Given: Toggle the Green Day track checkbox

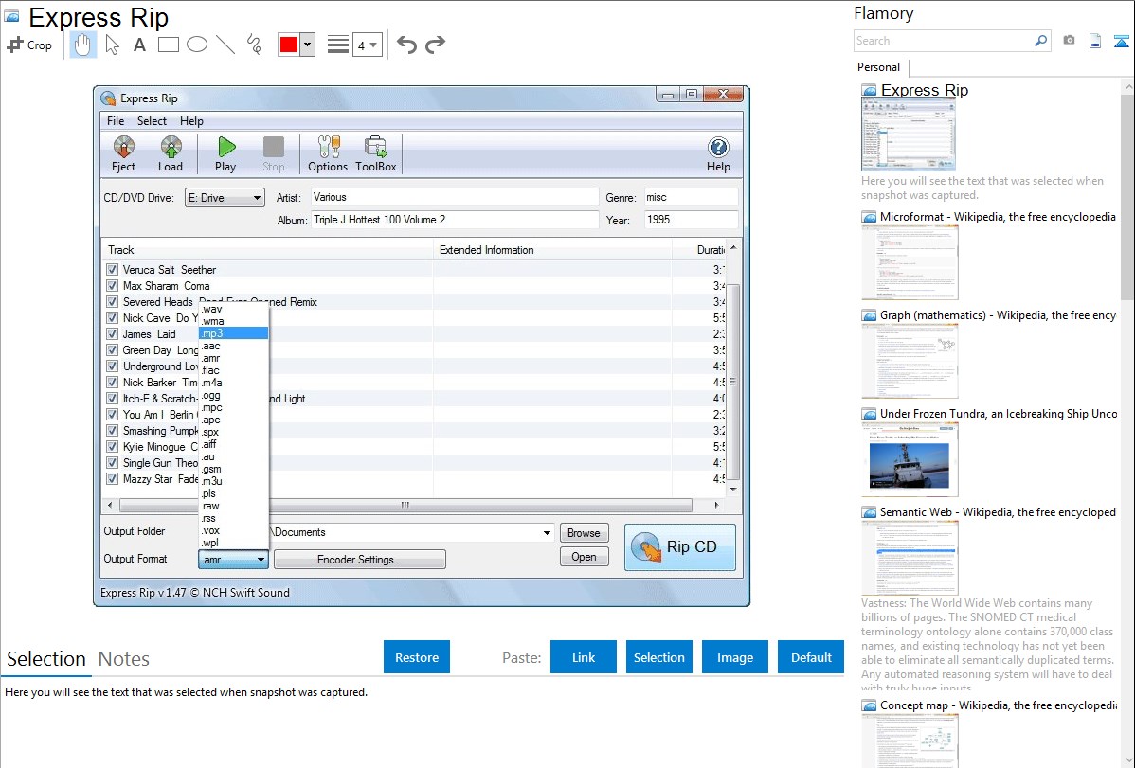Looking at the screenshot, I should (112, 350).
